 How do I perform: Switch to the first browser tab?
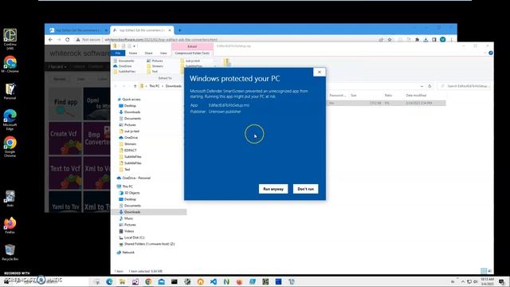78,30
